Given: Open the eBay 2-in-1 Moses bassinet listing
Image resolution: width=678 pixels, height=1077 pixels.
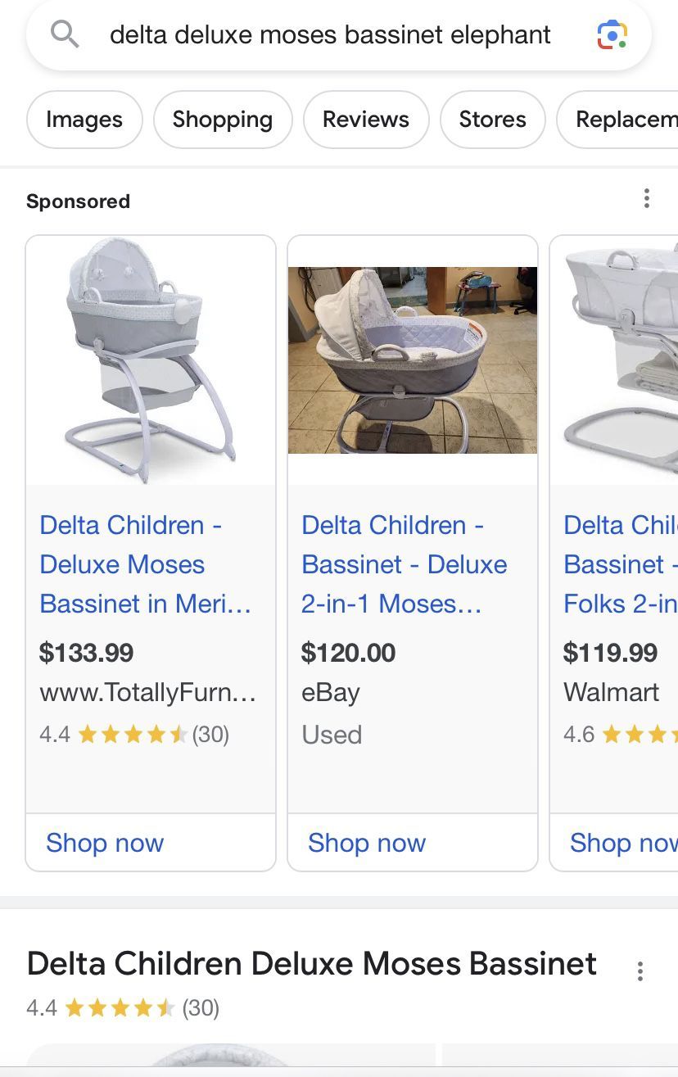Looking at the screenshot, I should pyautogui.click(x=404, y=563).
